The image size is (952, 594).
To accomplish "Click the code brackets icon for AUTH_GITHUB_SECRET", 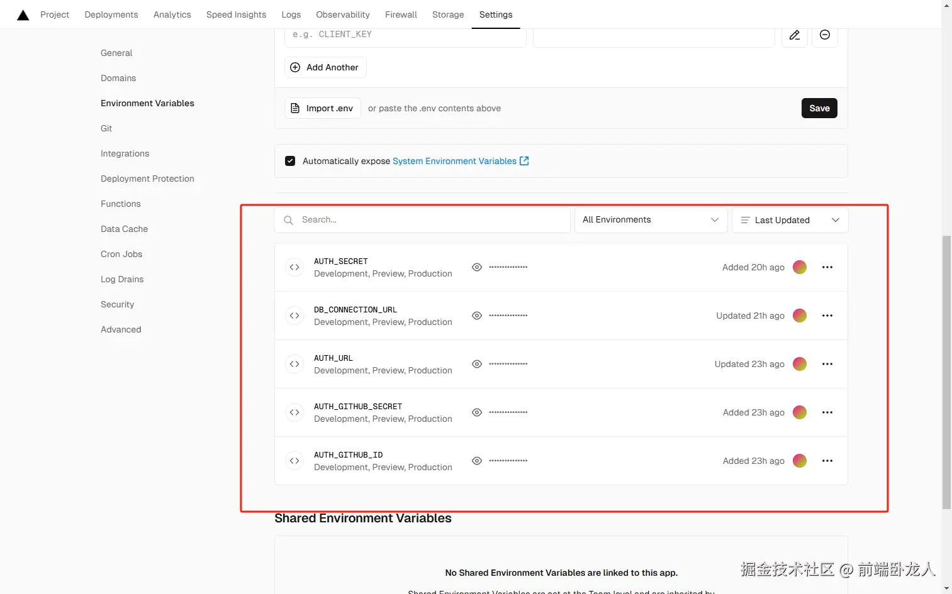I will 294,412.
